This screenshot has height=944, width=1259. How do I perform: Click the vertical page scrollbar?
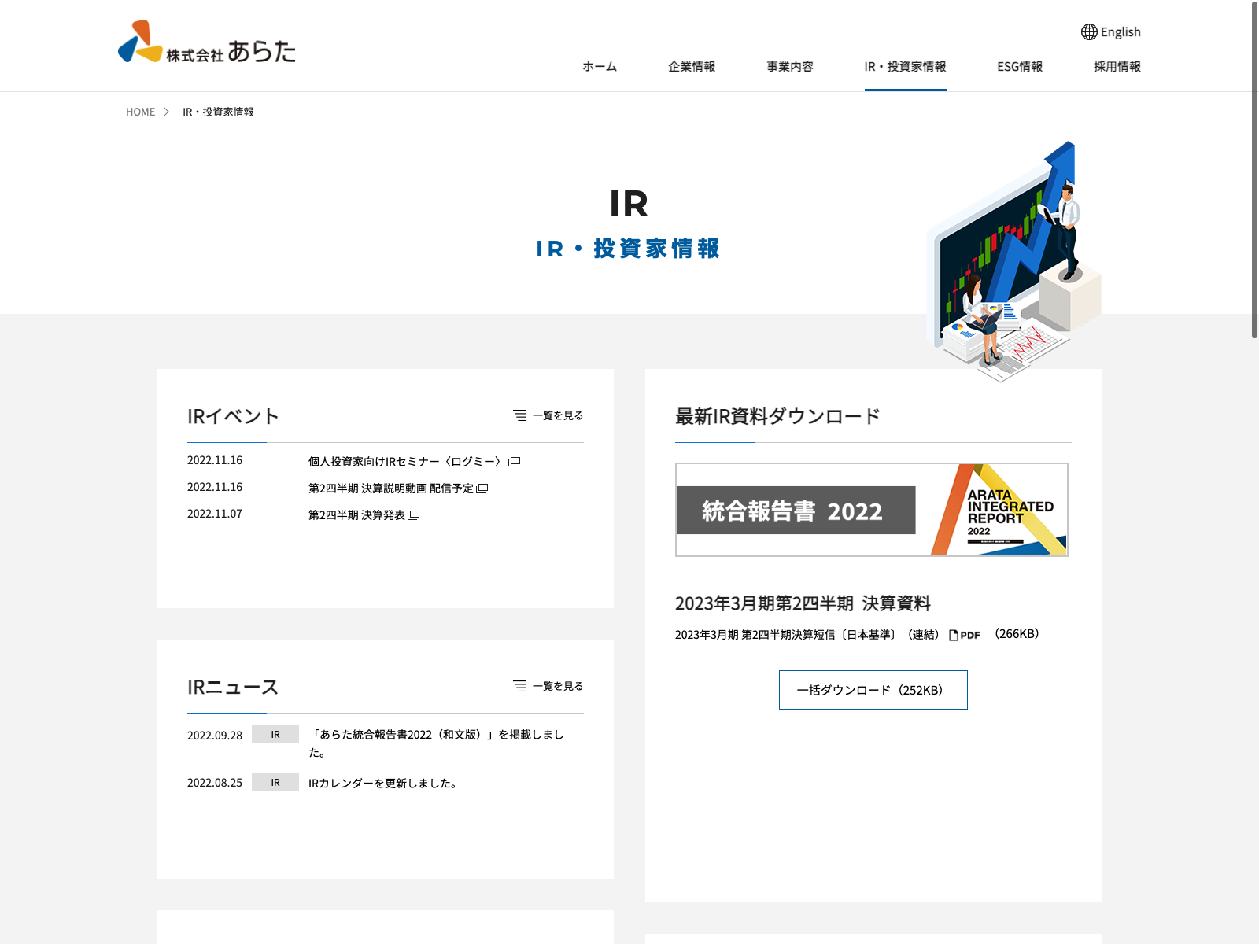click(1254, 169)
